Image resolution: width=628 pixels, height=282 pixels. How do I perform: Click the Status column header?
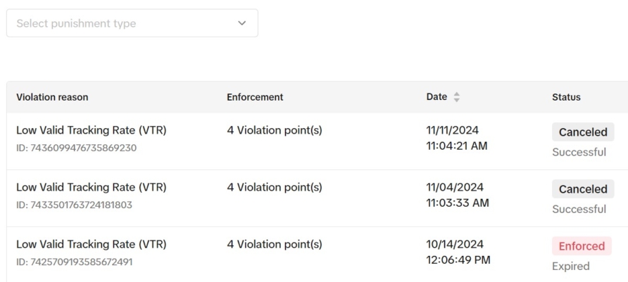click(566, 97)
